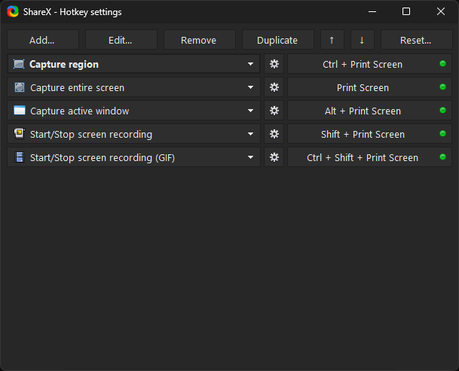Move selected hotkey up with arrow
This screenshot has height=371, width=459.
coord(332,40)
